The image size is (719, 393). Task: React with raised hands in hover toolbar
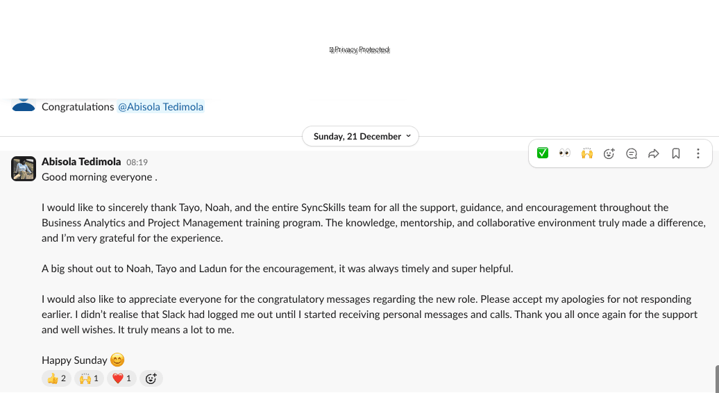587,153
